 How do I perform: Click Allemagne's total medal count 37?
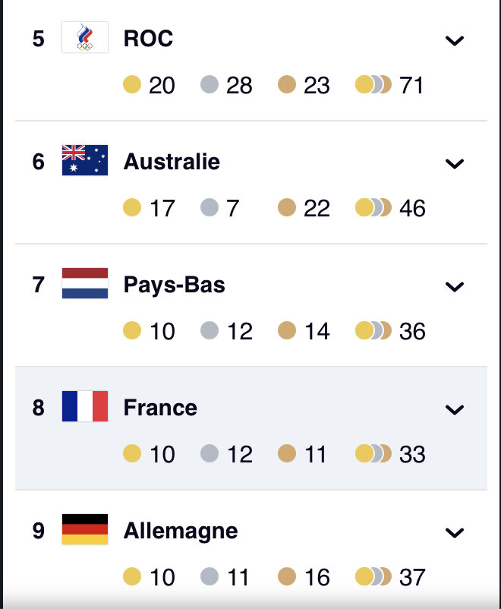(x=412, y=577)
